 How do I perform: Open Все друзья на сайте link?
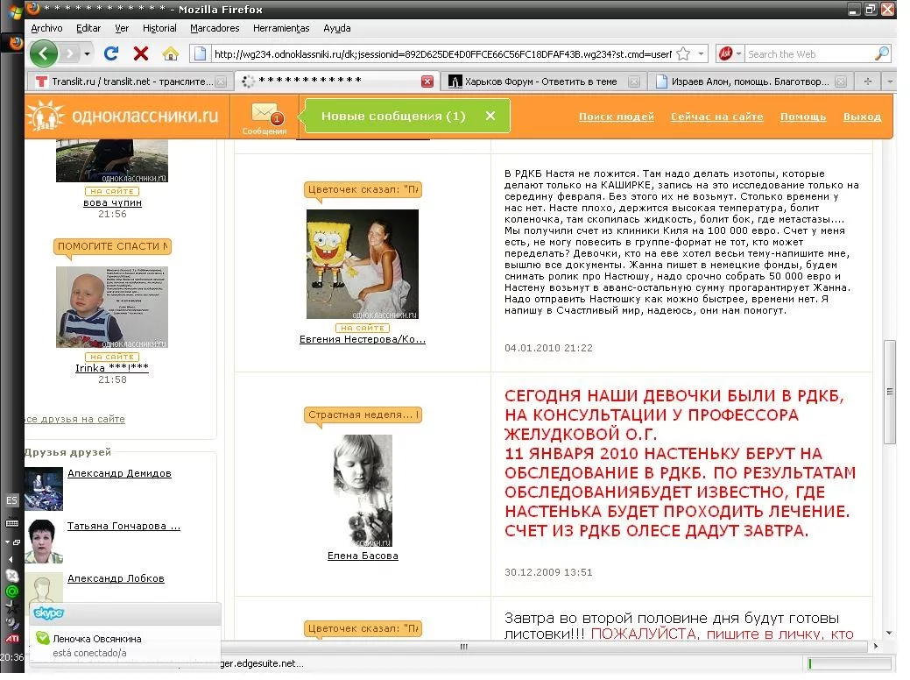click(x=74, y=420)
